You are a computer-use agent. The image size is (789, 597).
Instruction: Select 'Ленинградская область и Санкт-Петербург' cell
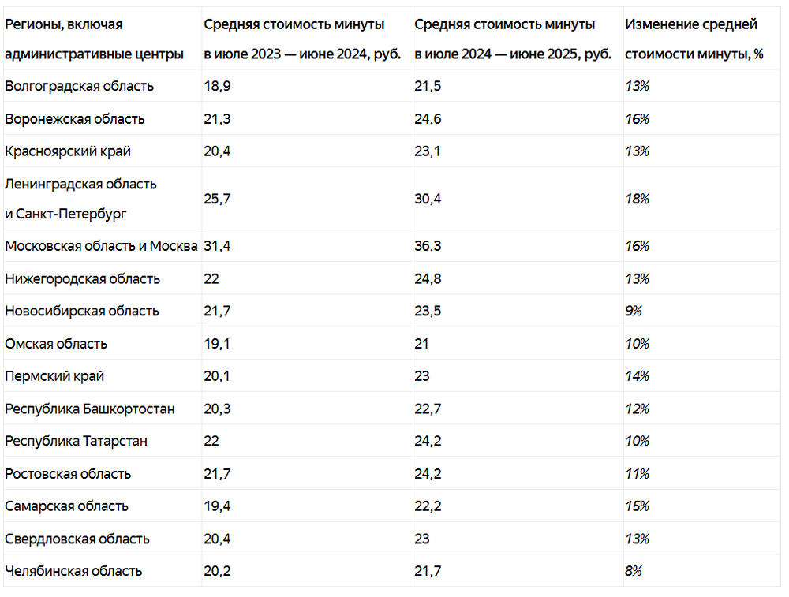click(80, 199)
